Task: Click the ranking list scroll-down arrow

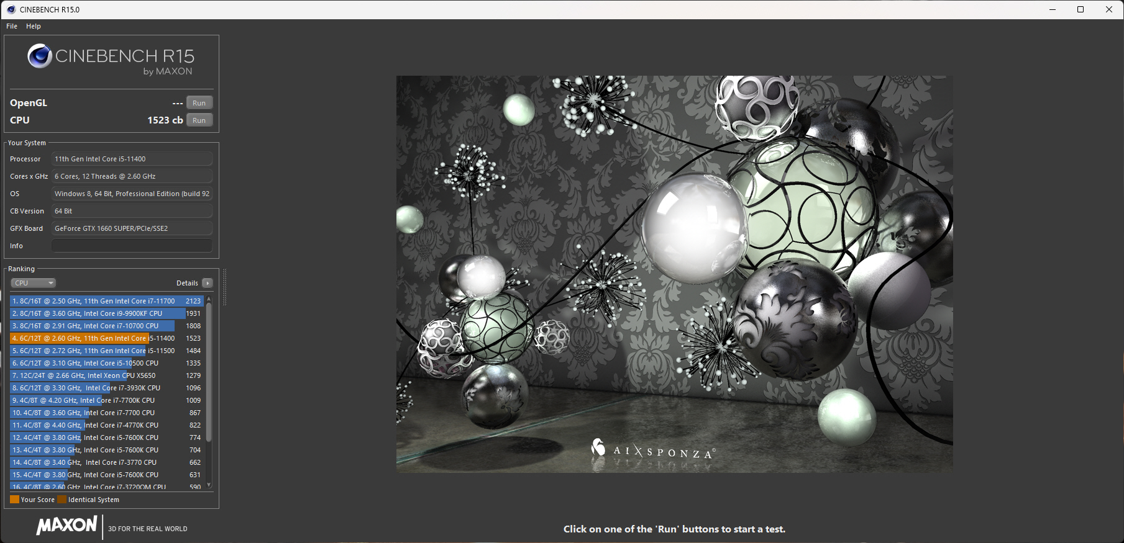Action: tap(209, 485)
